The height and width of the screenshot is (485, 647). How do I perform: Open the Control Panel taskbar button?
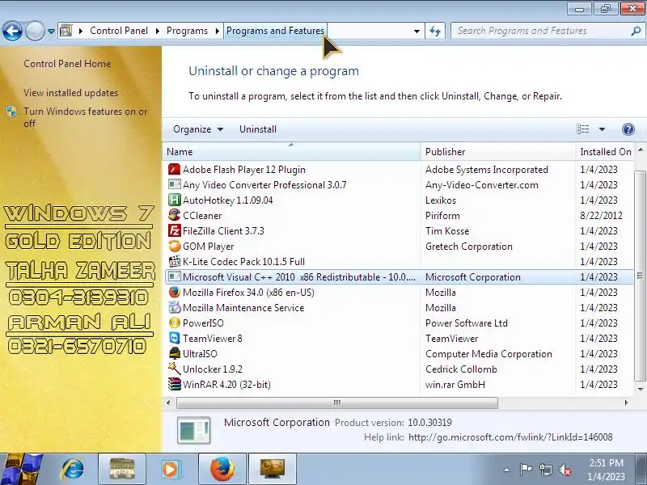click(x=273, y=470)
